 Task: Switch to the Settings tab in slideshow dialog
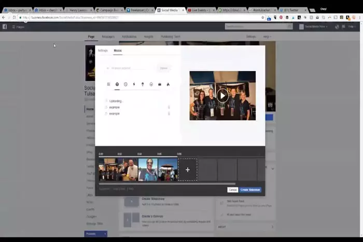[x=103, y=50]
